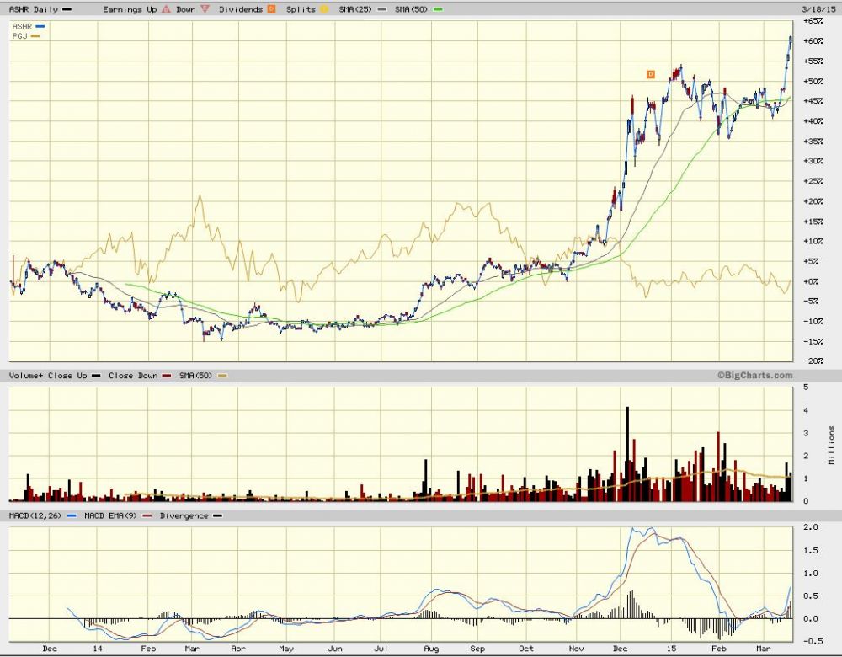Click the PGJ tan line legend marker

(35, 35)
